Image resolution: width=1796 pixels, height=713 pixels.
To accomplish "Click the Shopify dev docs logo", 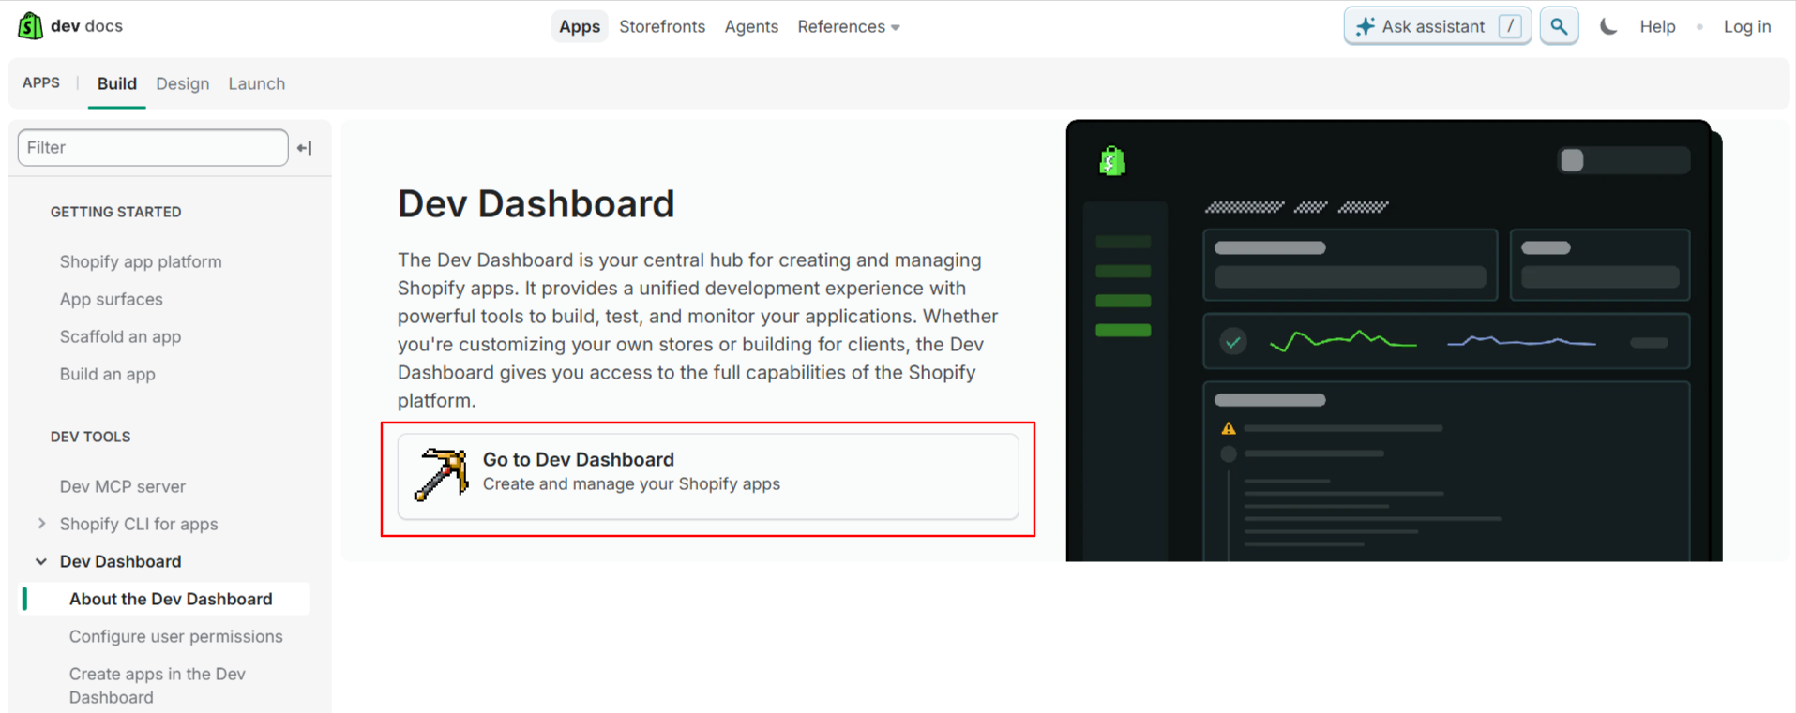I will pos(30,26).
